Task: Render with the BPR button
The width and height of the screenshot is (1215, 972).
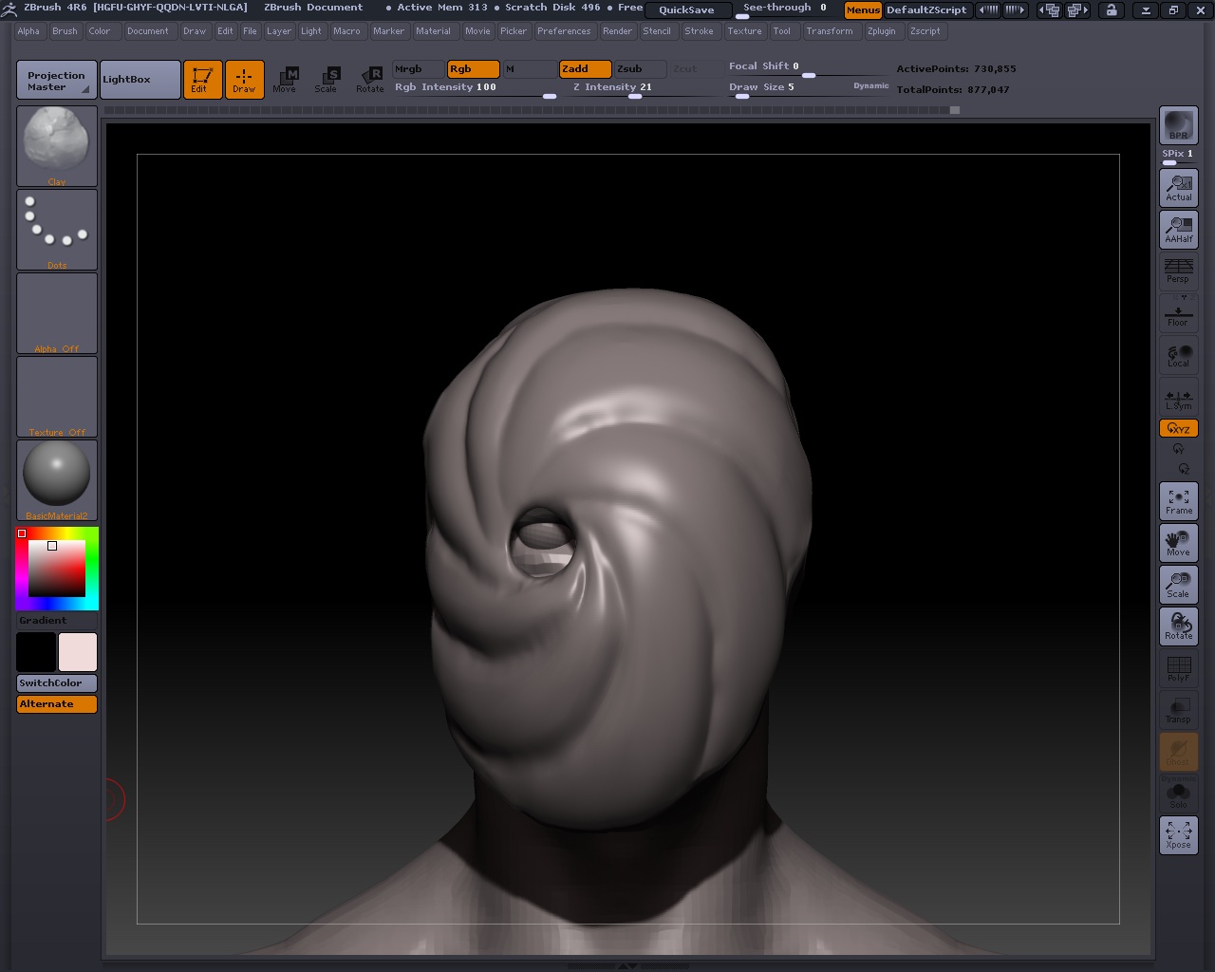Action: coord(1179,125)
